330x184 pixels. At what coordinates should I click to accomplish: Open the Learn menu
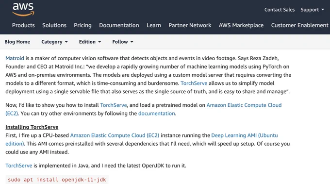click(154, 25)
